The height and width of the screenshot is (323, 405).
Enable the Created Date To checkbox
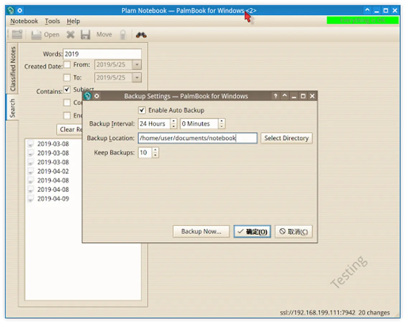click(67, 78)
